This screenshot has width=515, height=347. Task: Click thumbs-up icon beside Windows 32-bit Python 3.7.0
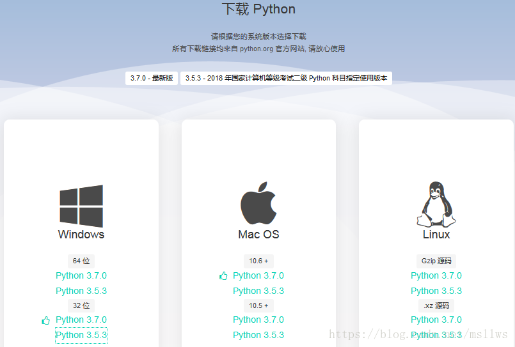(x=46, y=320)
